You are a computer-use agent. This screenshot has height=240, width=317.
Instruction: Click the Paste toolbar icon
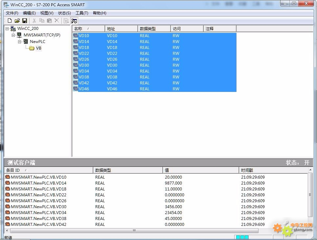(49, 21)
